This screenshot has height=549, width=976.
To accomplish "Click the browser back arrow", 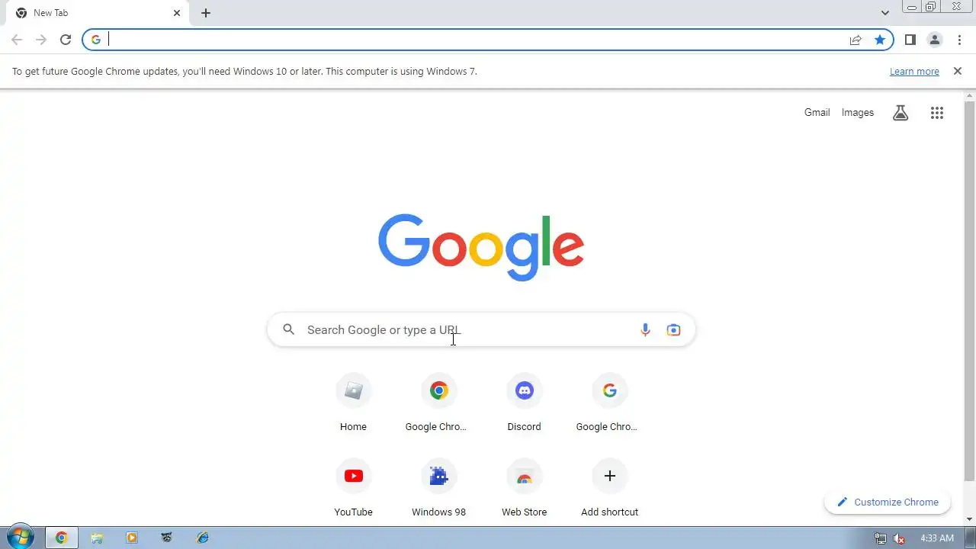I will pyautogui.click(x=17, y=40).
